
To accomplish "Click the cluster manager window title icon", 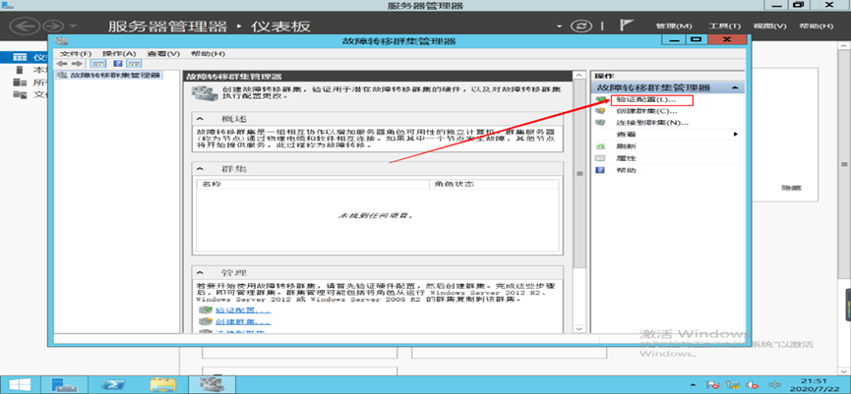I will tap(61, 40).
